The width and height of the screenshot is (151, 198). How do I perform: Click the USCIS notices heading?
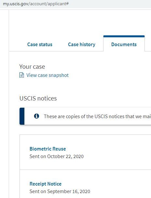pos(38,98)
